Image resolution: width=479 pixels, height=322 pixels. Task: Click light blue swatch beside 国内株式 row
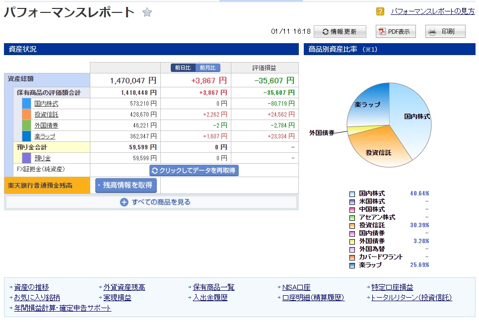coord(27,104)
